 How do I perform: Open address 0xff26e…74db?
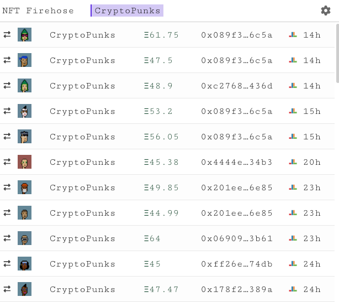[x=237, y=264]
